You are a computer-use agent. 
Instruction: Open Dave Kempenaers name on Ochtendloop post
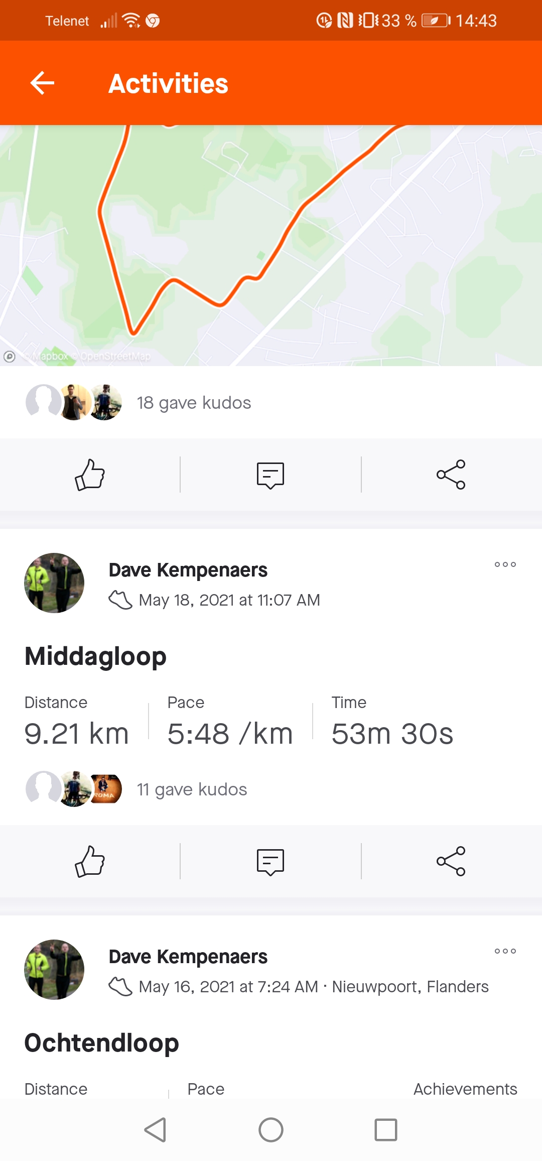click(188, 957)
